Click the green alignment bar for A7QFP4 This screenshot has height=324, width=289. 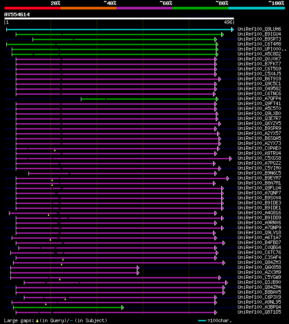149,99
